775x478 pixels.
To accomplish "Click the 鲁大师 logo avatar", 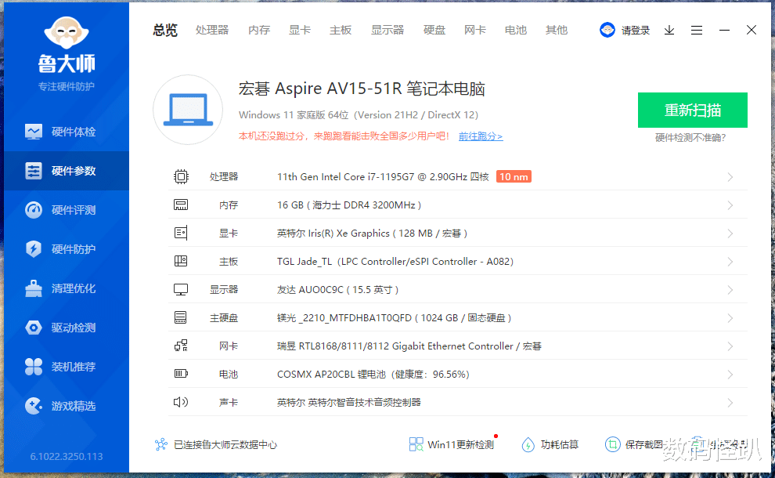I will (67, 31).
